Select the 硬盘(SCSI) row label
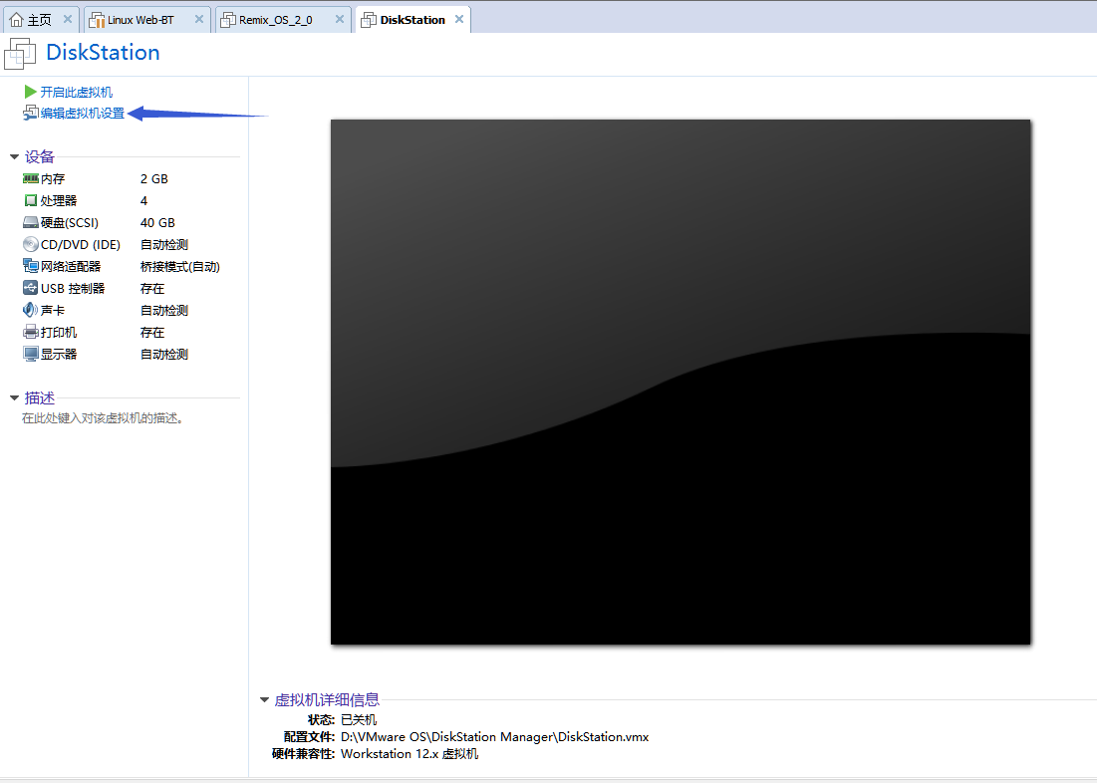The height and width of the screenshot is (783, 1097). coord(70,222)
